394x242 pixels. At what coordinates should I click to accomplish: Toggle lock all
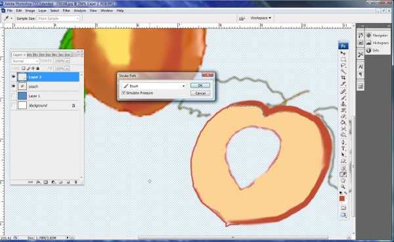[37, 68]
